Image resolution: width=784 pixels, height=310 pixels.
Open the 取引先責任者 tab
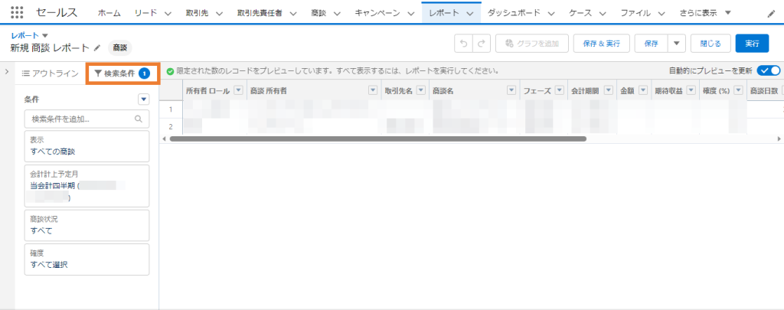pos(260,13)
